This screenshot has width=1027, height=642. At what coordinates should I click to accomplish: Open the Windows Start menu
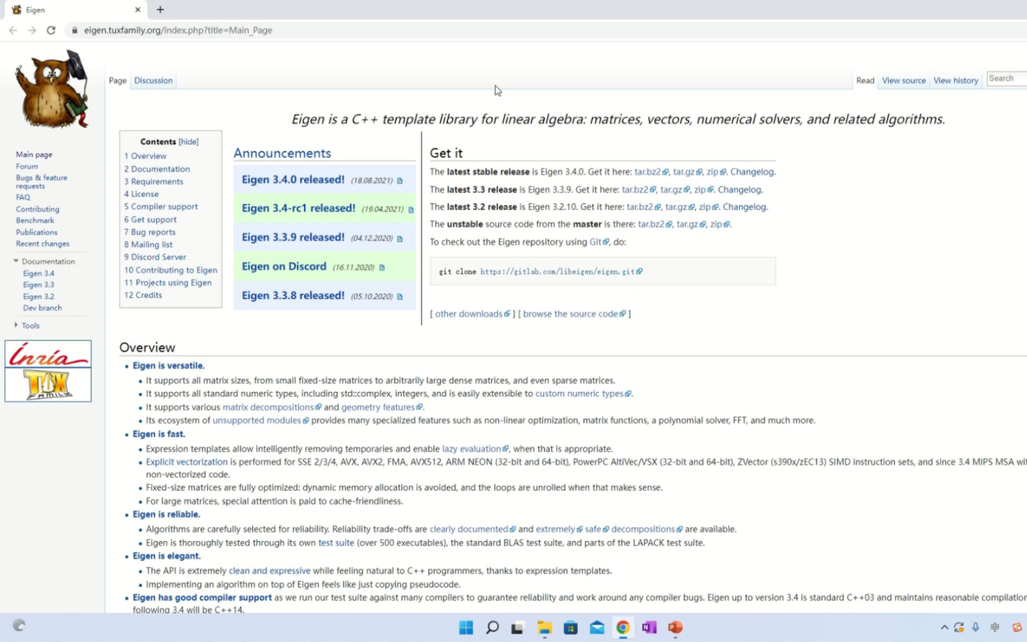pos(466,627)
